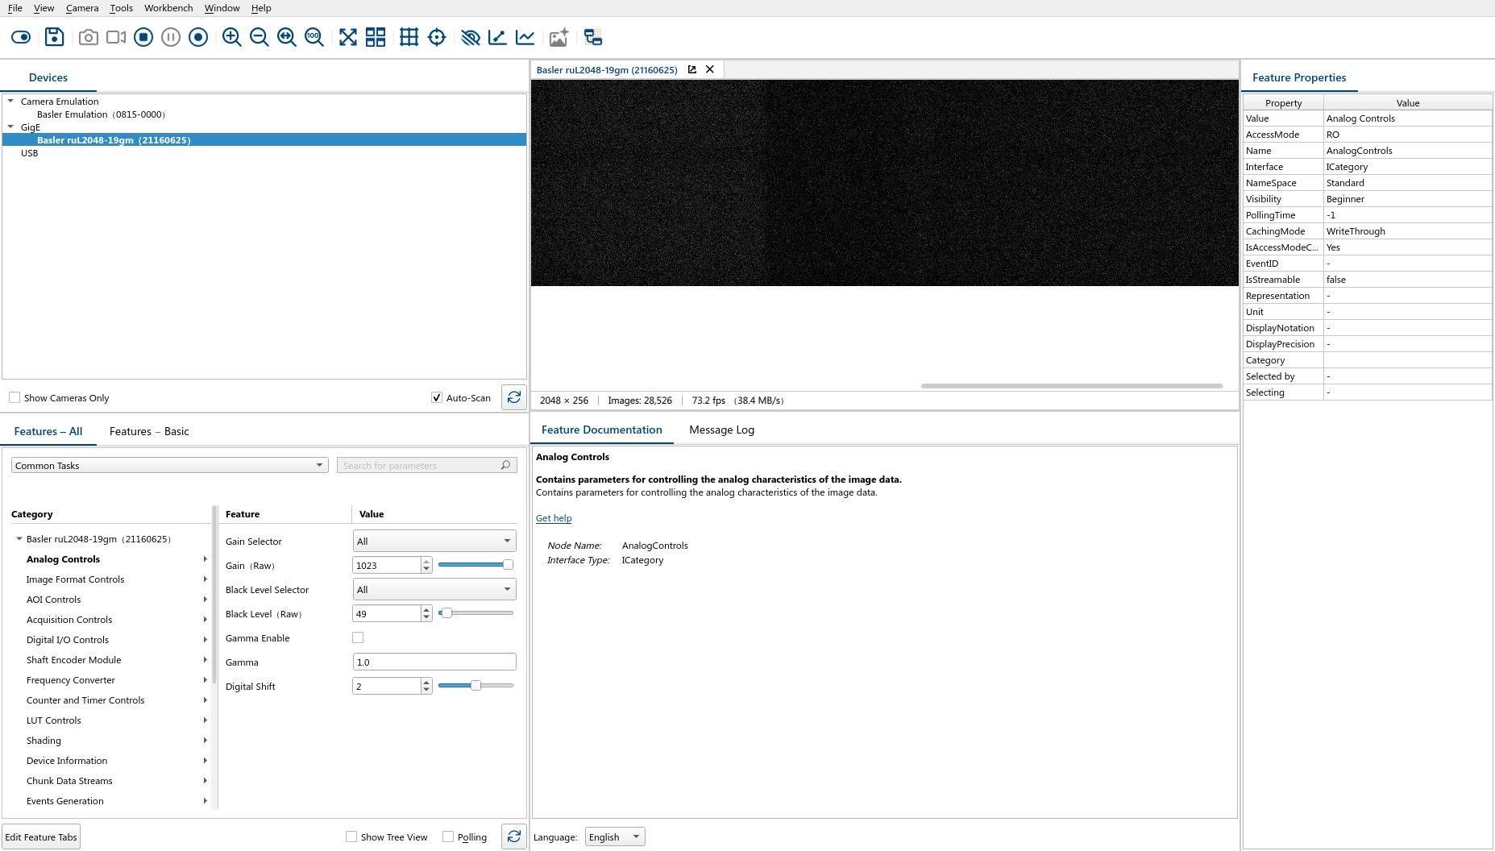Click the search magnifier in parameter search
Viewport: 1495px width, 851px height.
[x=505, y=465]
